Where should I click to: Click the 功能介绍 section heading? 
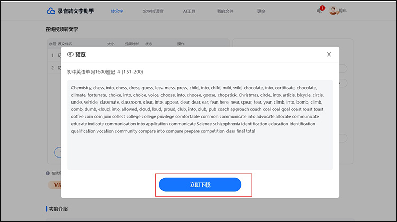pos(58,209)
